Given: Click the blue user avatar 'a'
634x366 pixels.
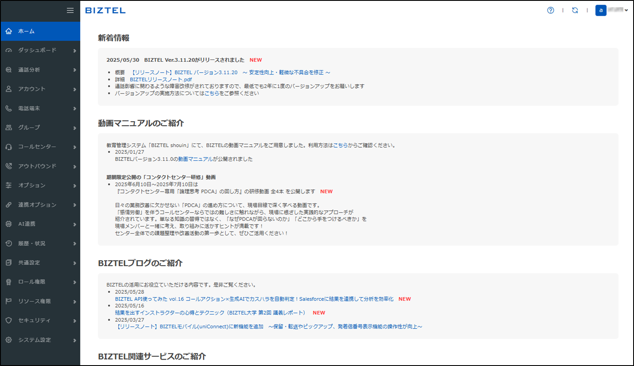Looking at the screenshot, I should point(601,10).
